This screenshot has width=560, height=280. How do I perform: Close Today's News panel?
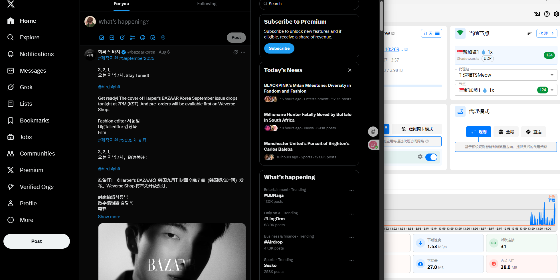tap(350, 70)
